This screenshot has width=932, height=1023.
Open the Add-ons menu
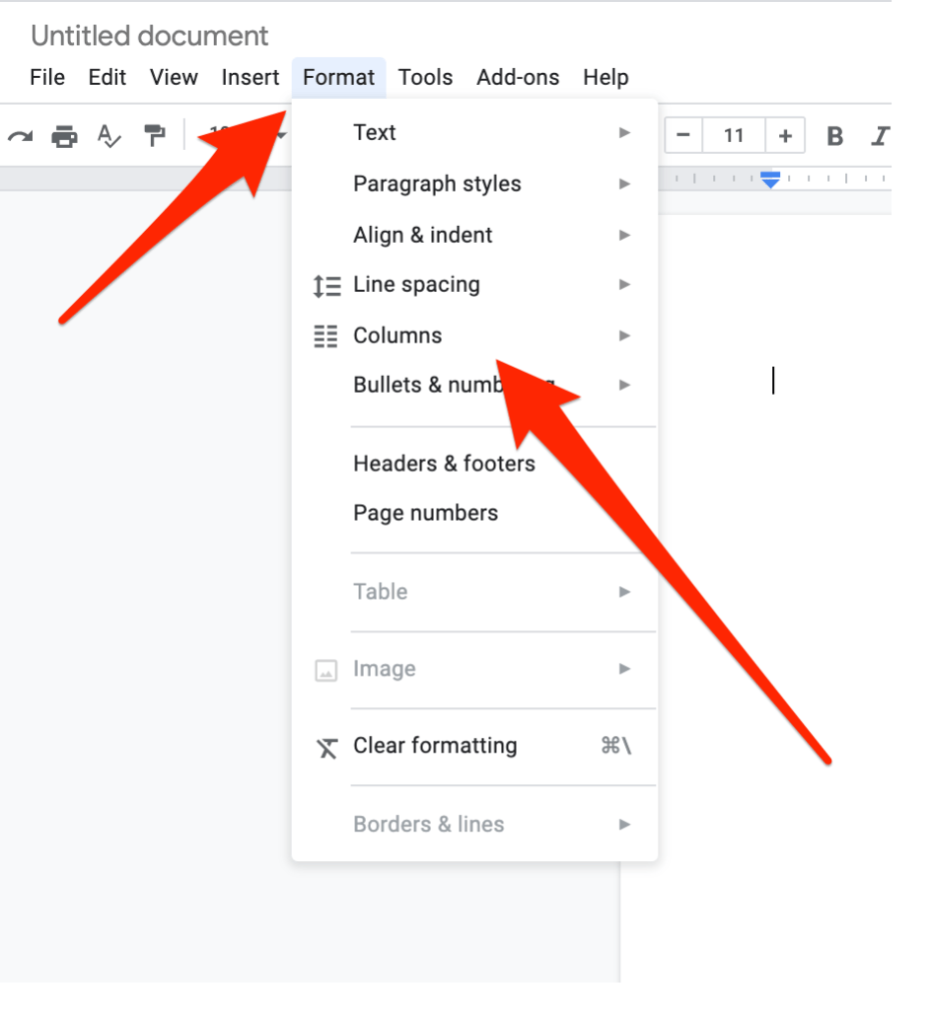pyautogui.click(x=517, y=77)
